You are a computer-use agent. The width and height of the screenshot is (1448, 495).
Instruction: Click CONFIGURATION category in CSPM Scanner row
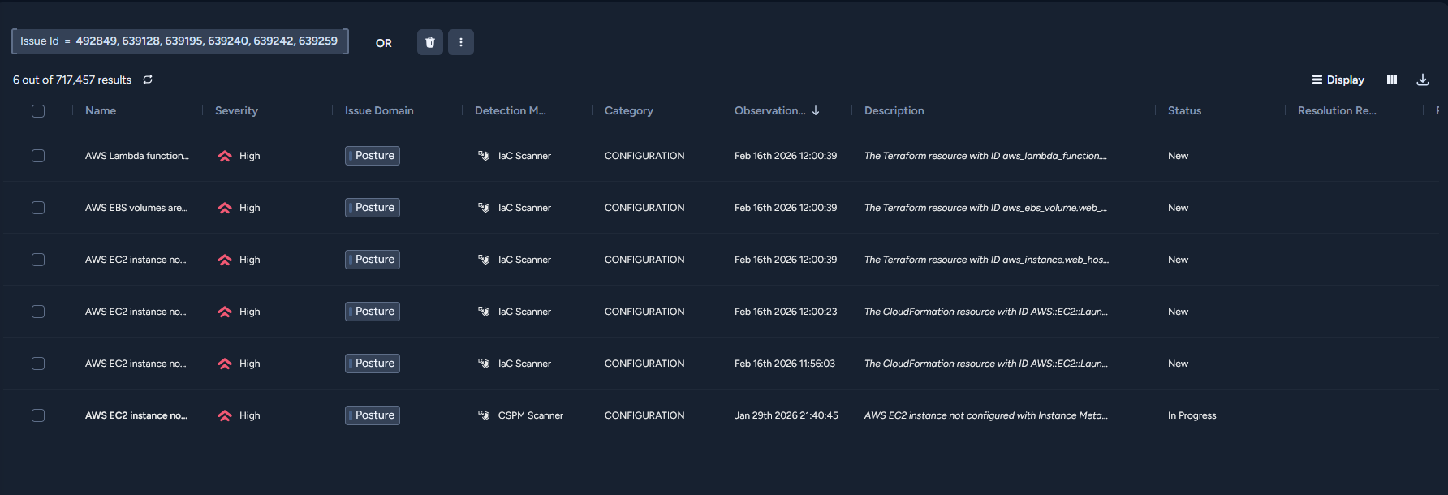coord(644,415)
